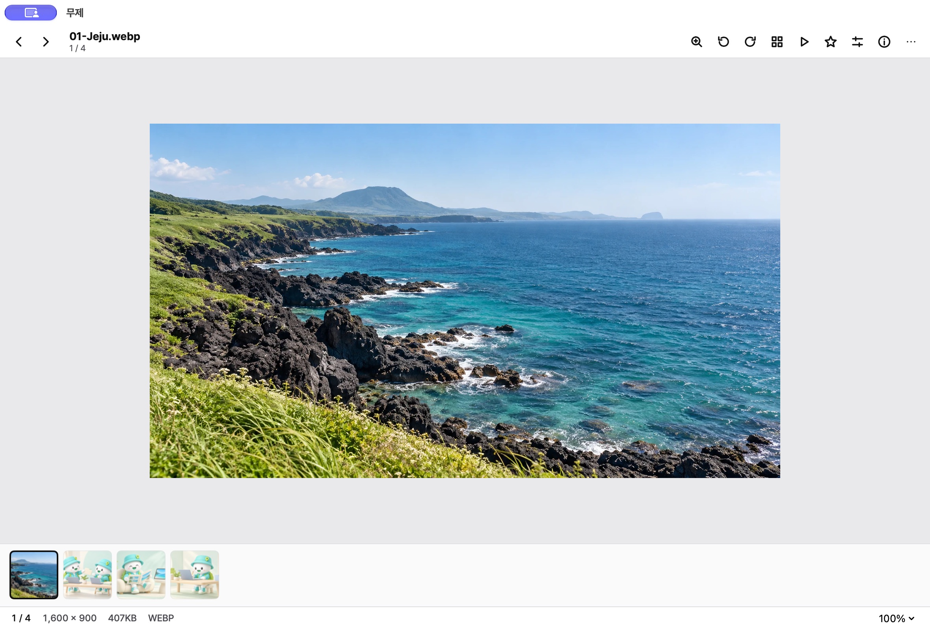Go to the next image with the right arrow
930x630 pixels.
coord(46,42)
